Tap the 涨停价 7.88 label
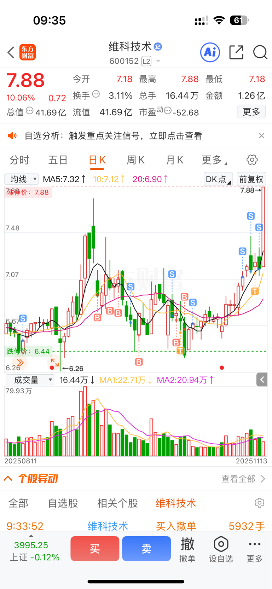This screenshot has height=589, width=272. coord(28,192)
